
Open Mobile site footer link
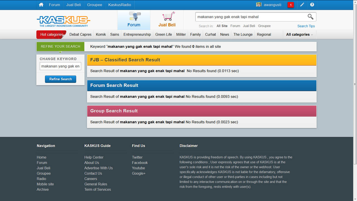point(45,184)
